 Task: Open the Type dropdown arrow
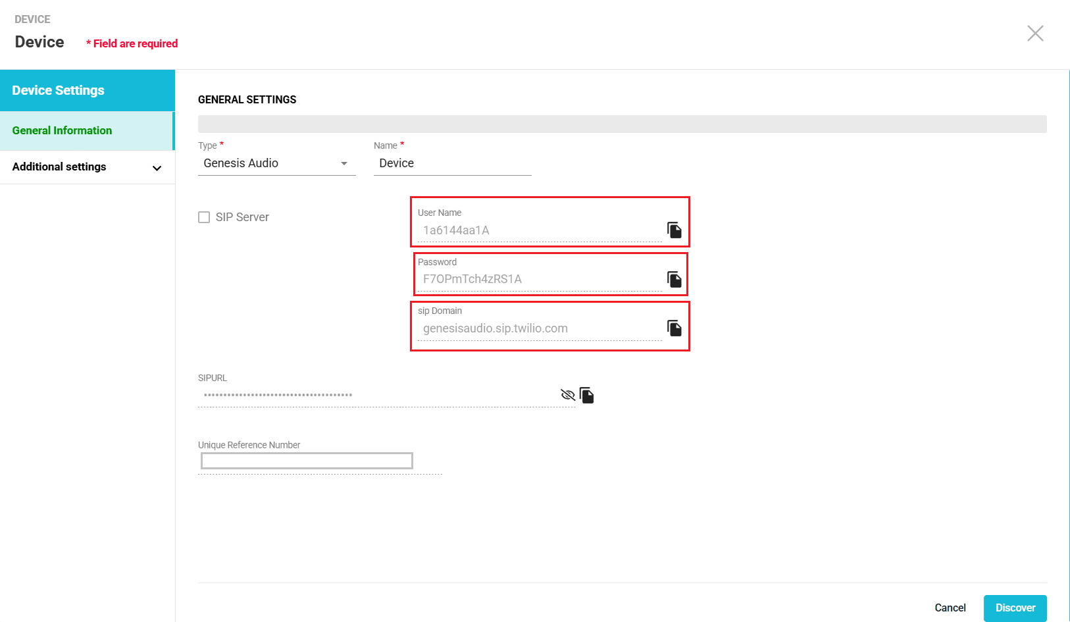coord(344,163)
